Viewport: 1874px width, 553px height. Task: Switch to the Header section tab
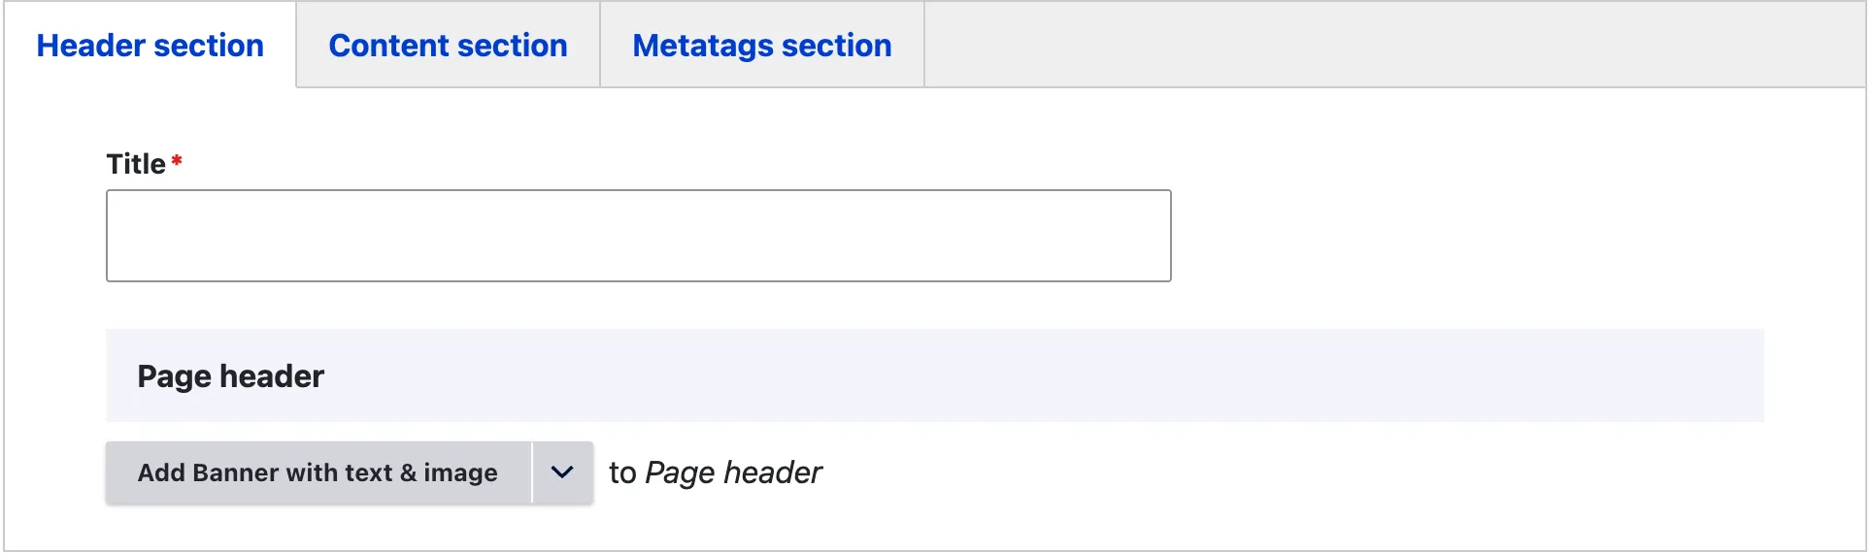[150, 46]
